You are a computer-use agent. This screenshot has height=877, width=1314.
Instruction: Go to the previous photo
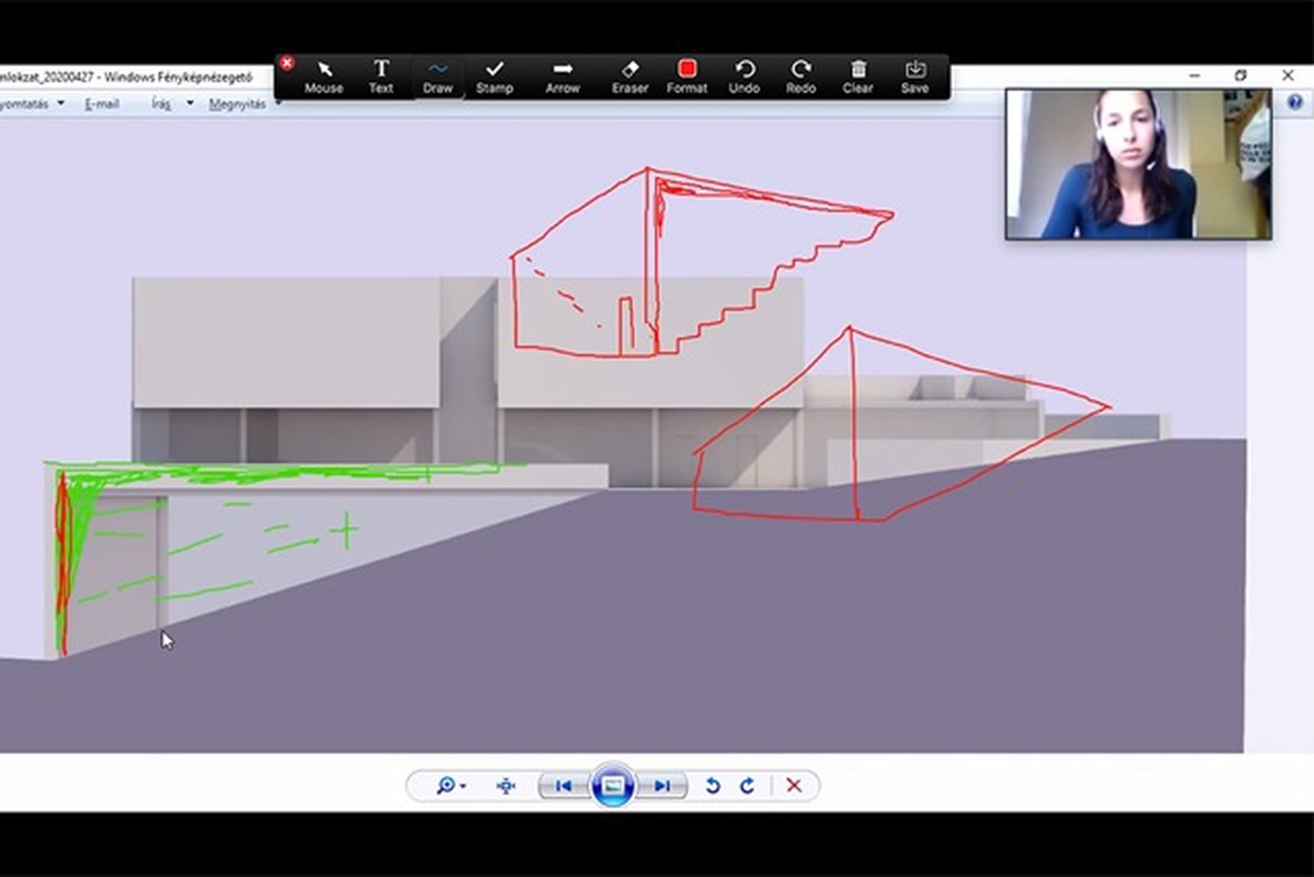[x=563, y=785]
